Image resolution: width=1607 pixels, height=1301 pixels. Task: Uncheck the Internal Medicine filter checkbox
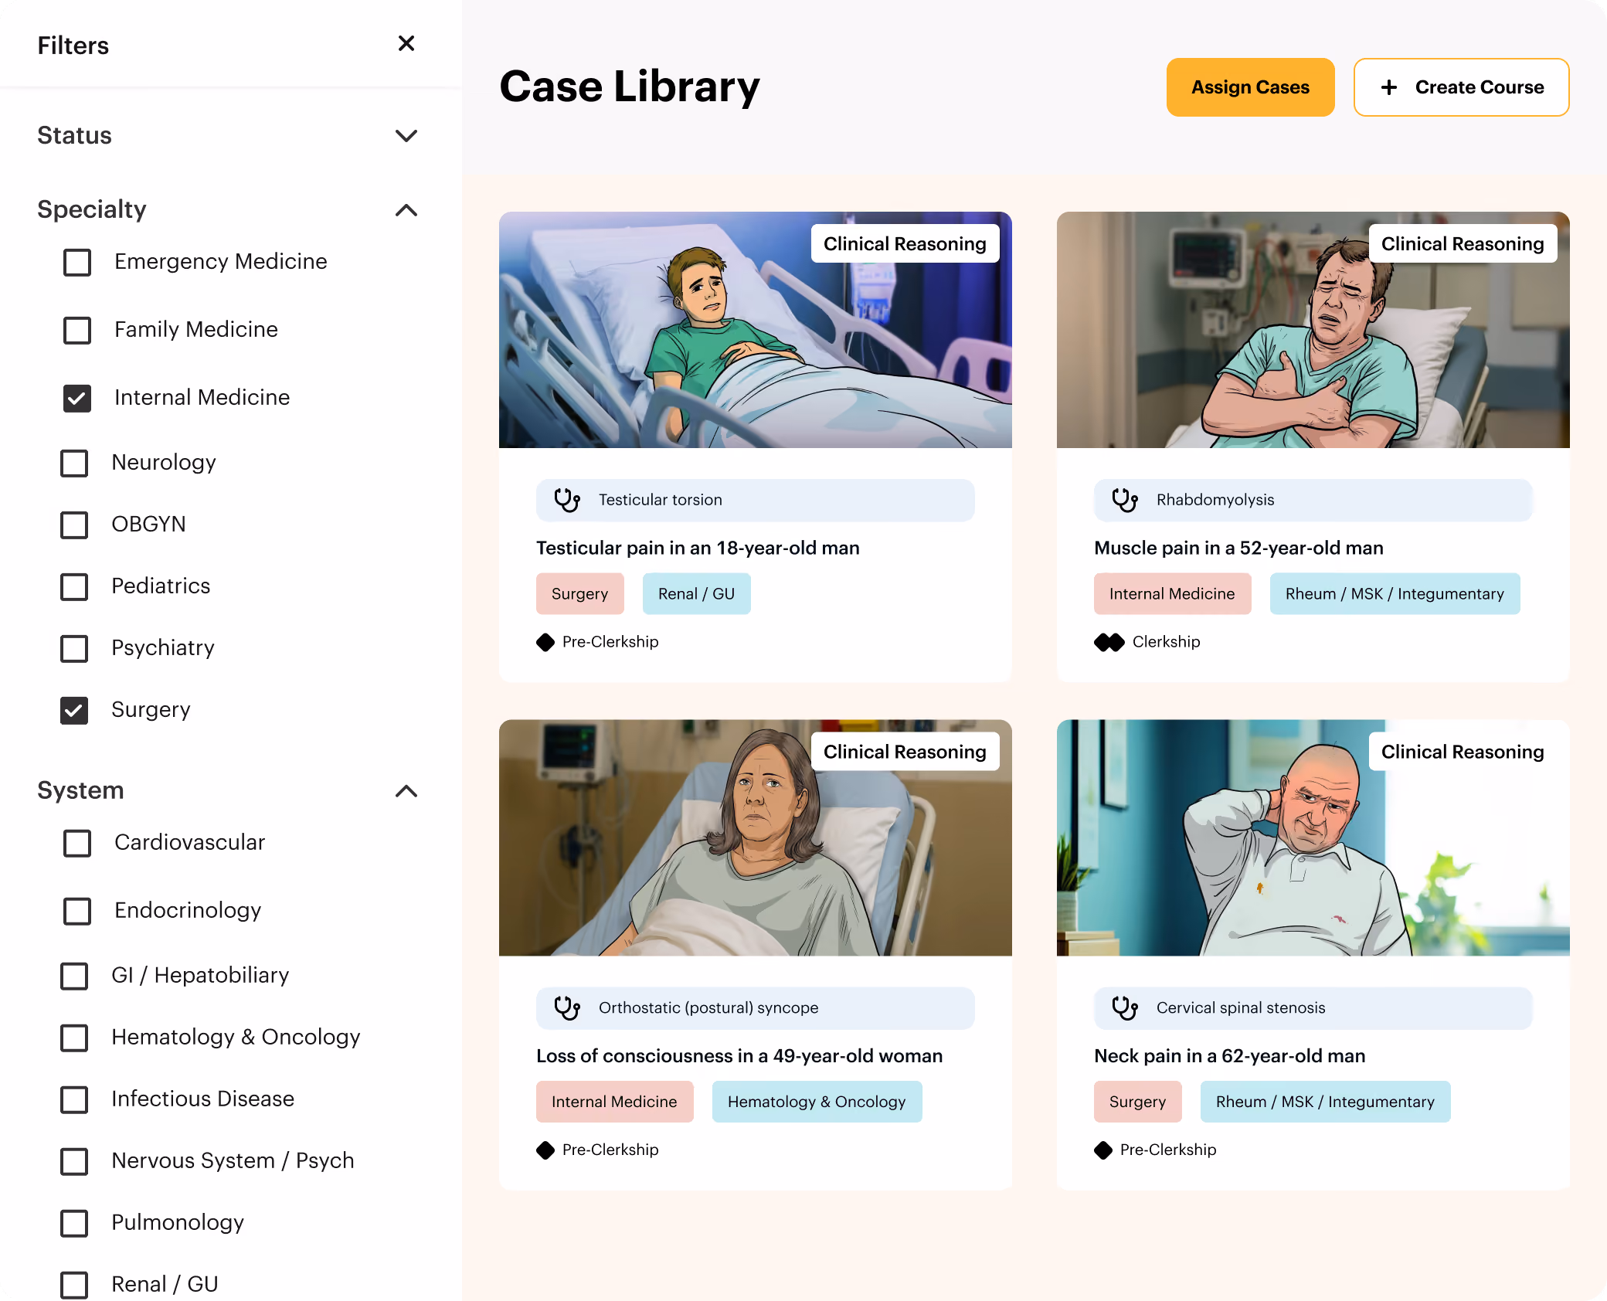pyautogui.click(x=77, y=399)
